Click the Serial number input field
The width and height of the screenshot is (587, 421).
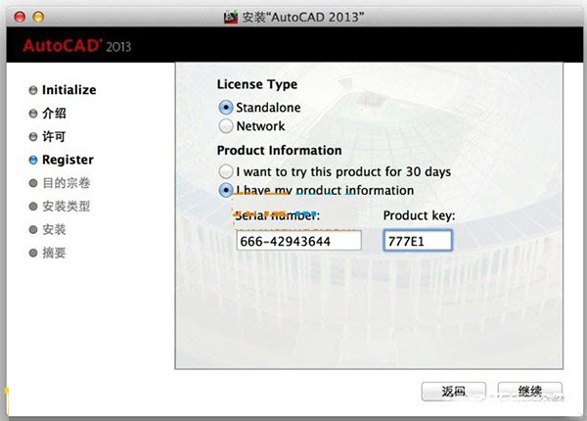298,241
